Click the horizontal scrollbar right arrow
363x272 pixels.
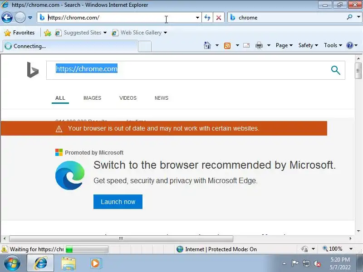coord(350,238)
